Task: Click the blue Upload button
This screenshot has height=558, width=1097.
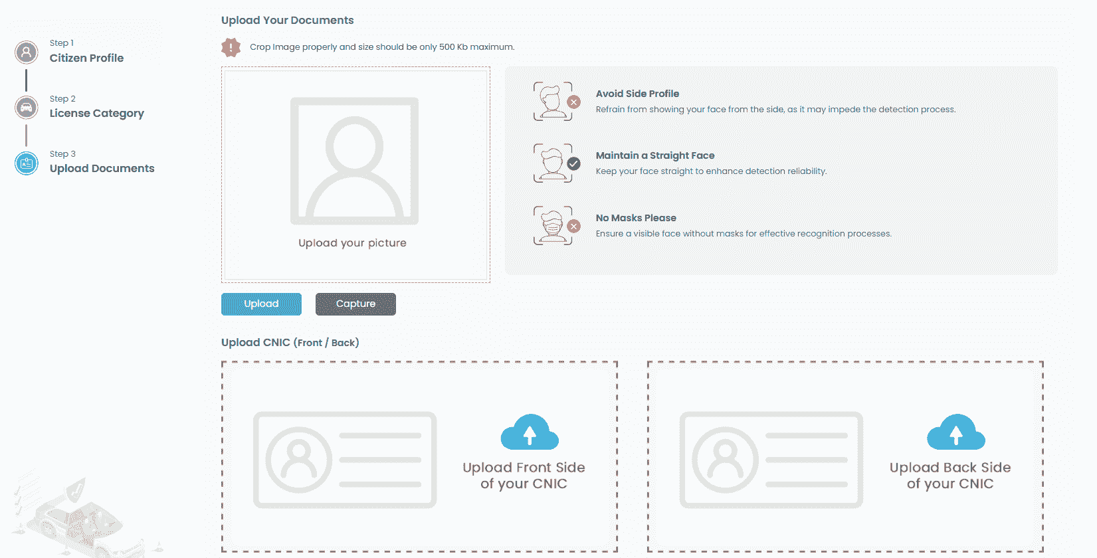Action: click(261, 304)
